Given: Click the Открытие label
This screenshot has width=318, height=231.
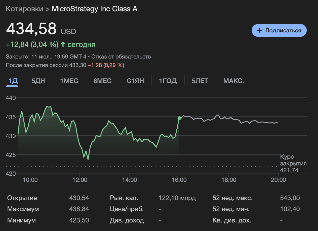Looking at the screenshot, I should 22,198.
